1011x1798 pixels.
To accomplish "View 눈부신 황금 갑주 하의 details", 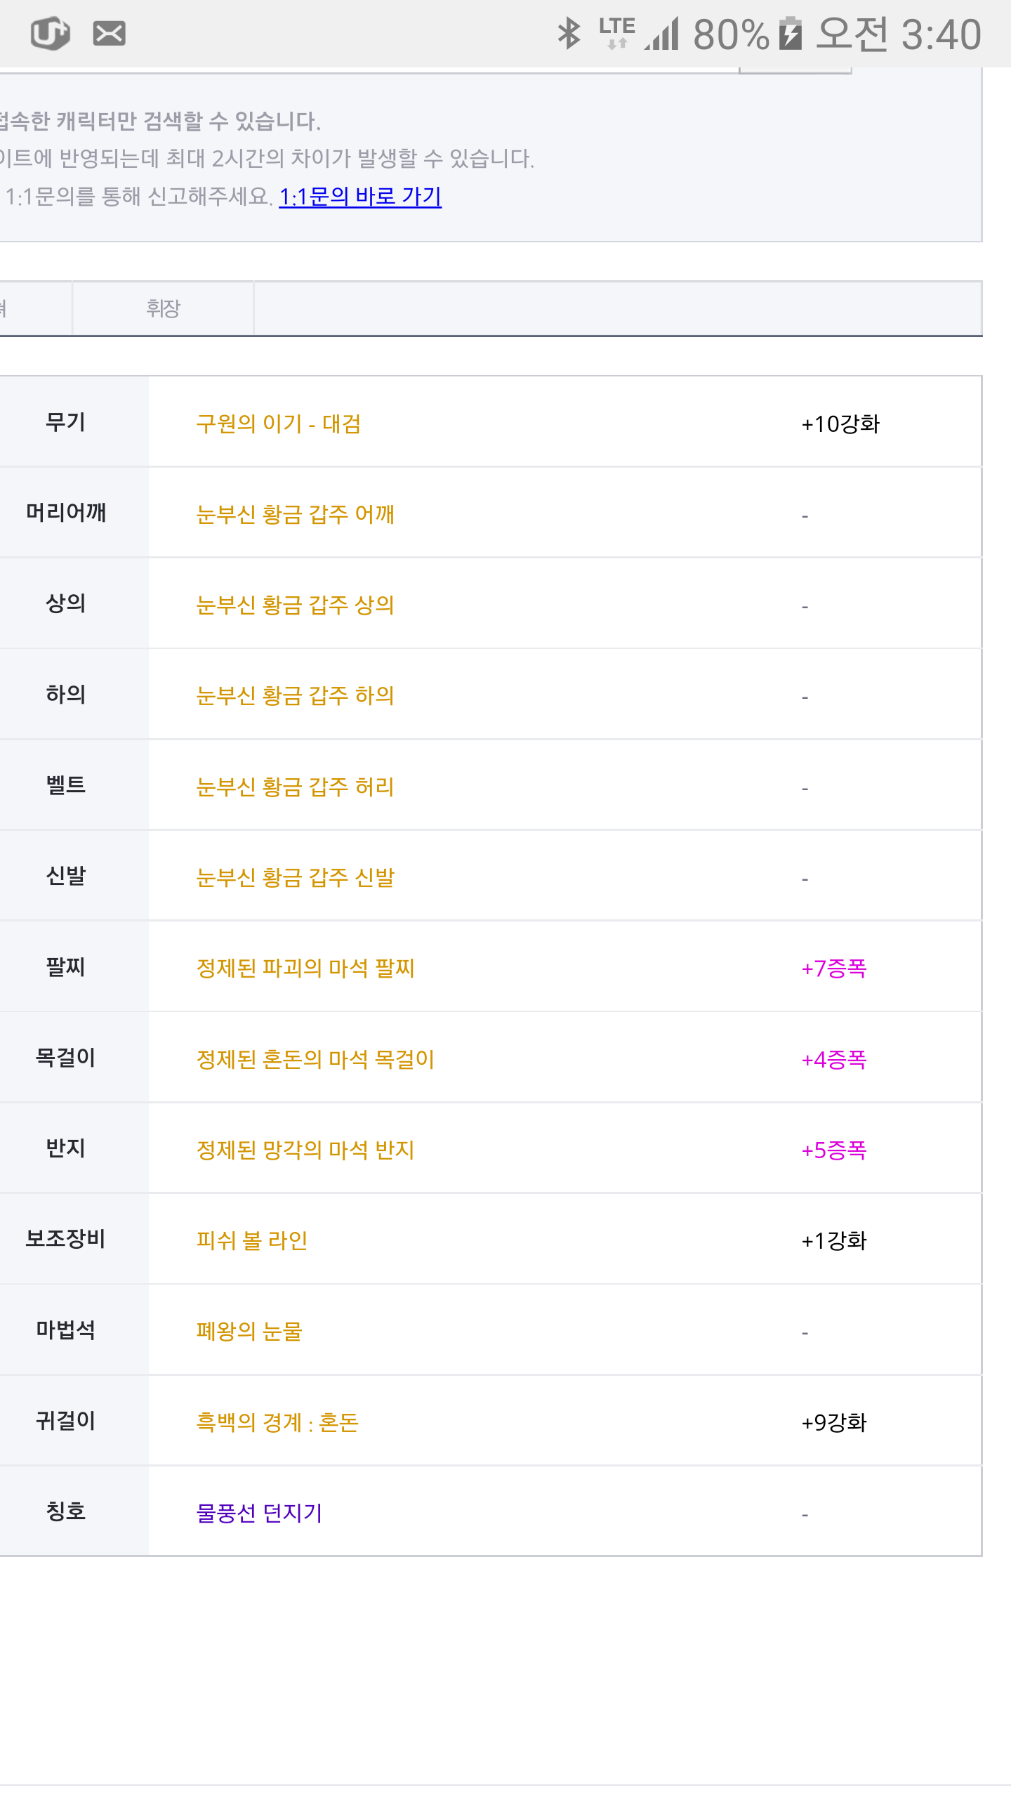I will coord(295,695).
